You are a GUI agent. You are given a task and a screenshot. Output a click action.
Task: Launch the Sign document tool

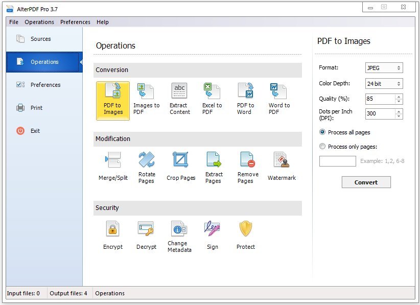pos(213,236)
